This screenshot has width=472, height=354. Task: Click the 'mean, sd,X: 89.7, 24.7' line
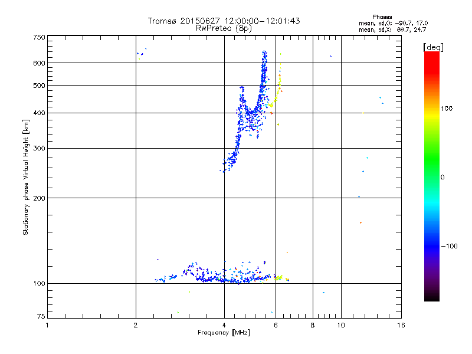392,29
